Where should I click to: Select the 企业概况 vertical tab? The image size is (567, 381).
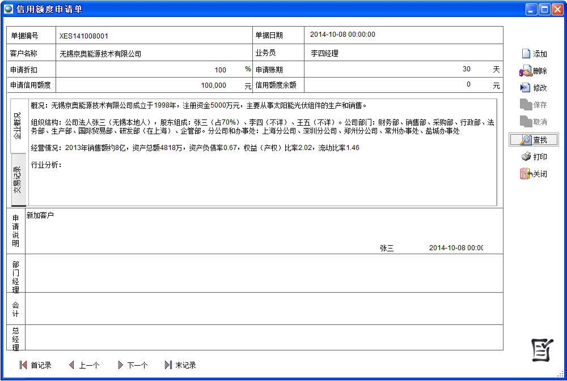pyautogui.click(x=18, y=126)
